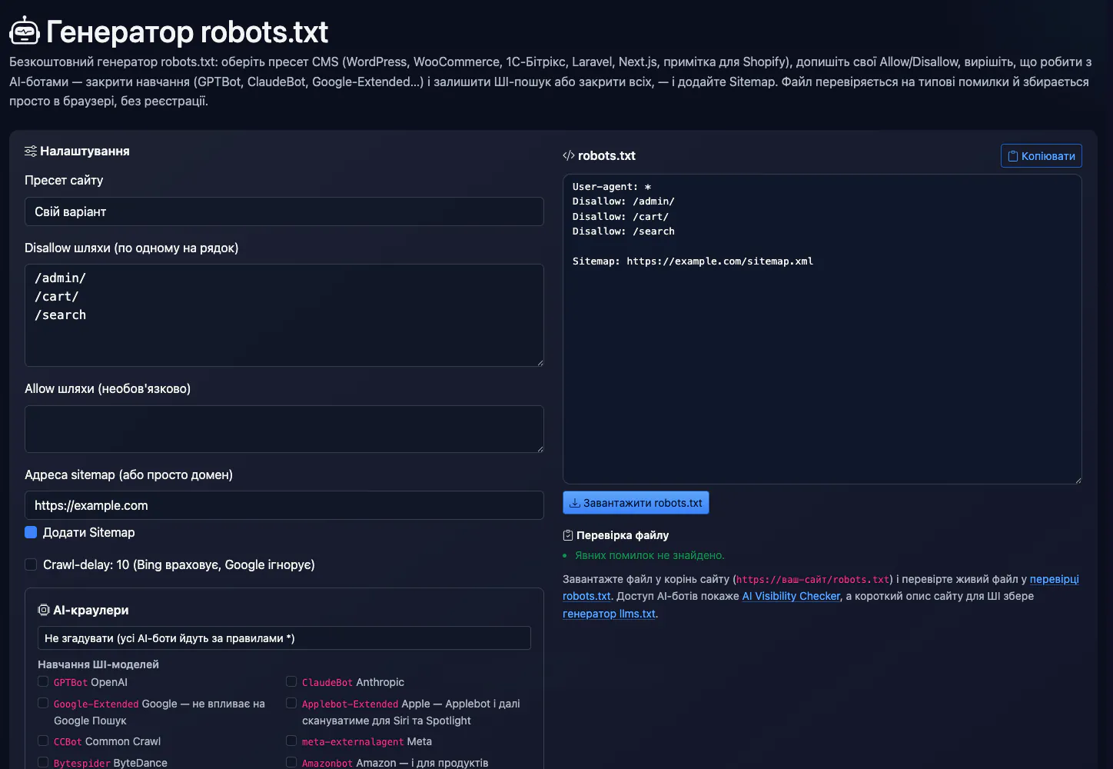1113x769 pixels.
Task: Click the resize handle of robots.txt output
Action: (1077, 479)
